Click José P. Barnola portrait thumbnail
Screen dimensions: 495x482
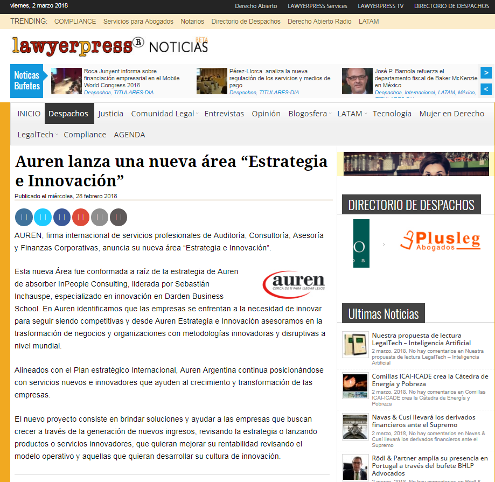tap(357, 81)
